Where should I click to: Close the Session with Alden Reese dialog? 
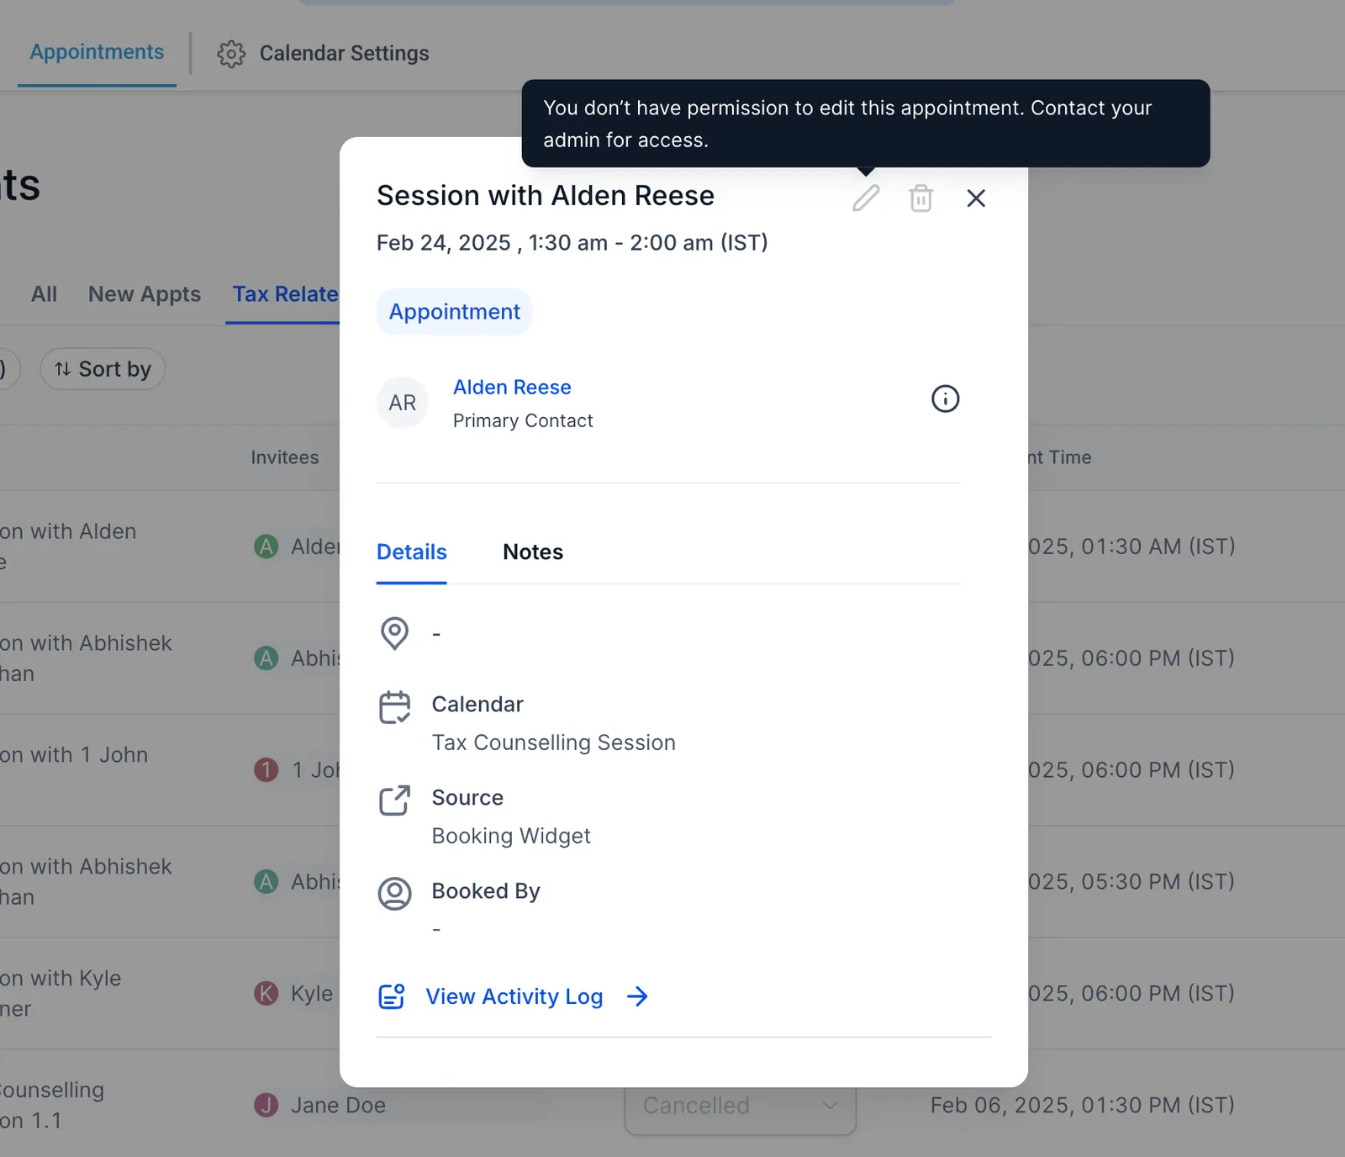[976, 198]
